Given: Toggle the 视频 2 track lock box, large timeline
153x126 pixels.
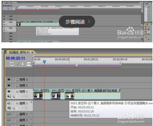Looking at the screenshot, I should point(13,85).
